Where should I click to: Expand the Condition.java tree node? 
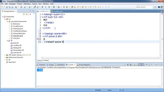pos(10,26)
